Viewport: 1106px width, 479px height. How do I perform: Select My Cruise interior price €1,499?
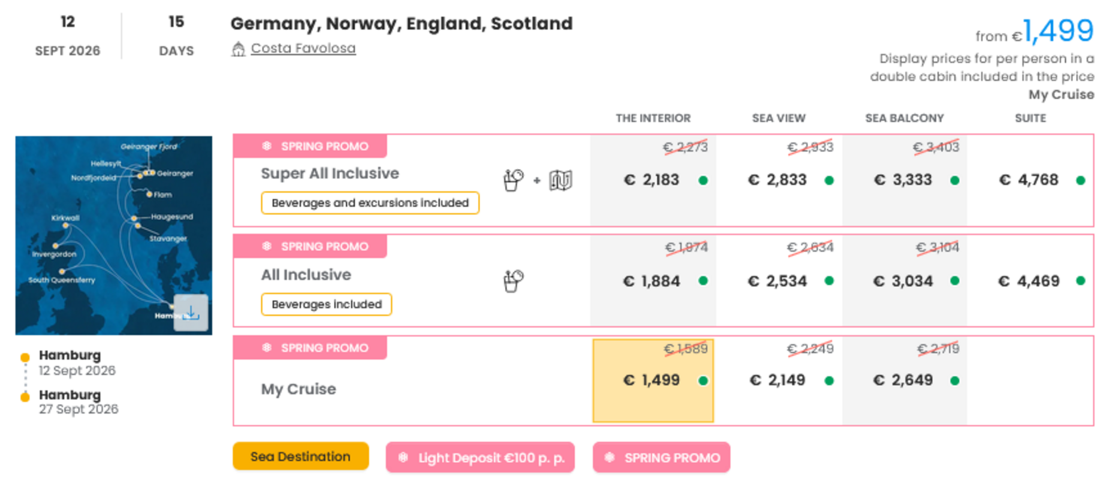coord(653,380)
